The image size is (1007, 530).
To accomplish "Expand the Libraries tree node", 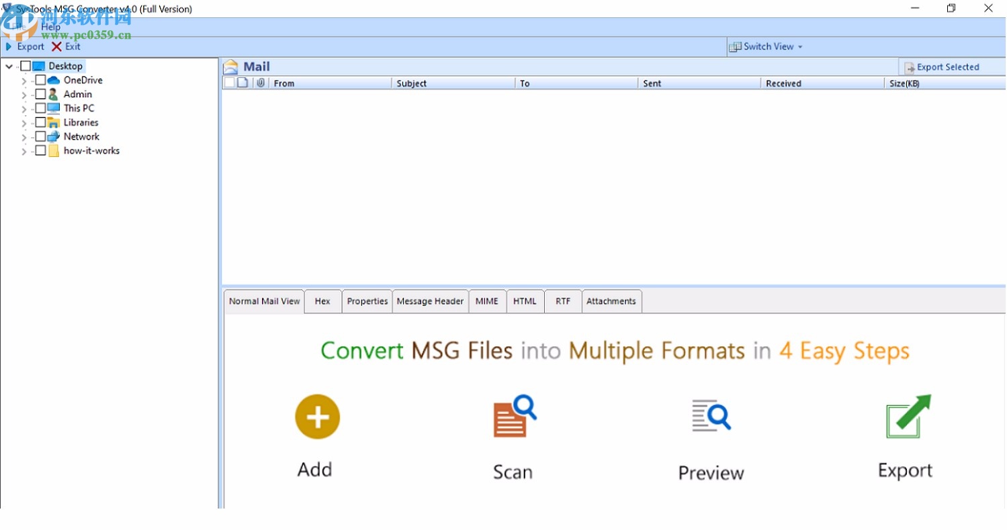I will pyautogui.click(x=23, y=122).
